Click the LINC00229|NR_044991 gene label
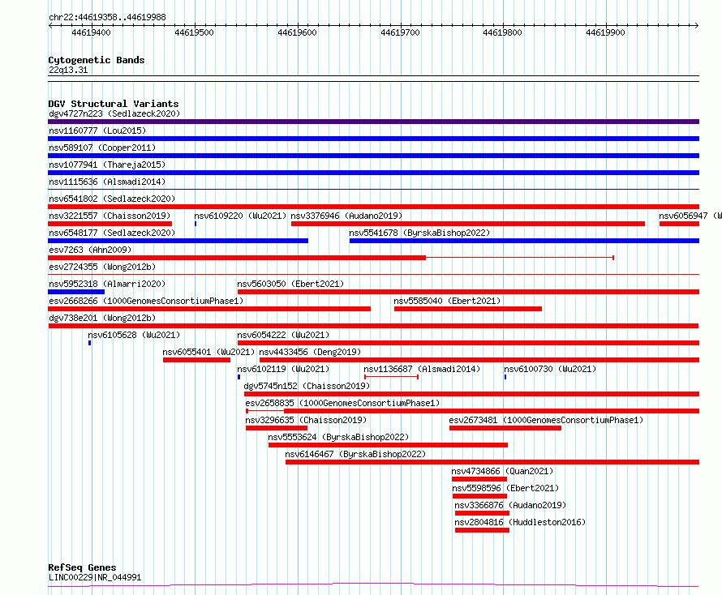The image size is (722, 595). 95,577
